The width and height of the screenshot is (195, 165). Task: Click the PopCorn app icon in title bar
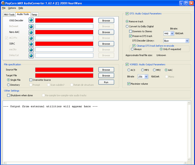pos(3,3)
